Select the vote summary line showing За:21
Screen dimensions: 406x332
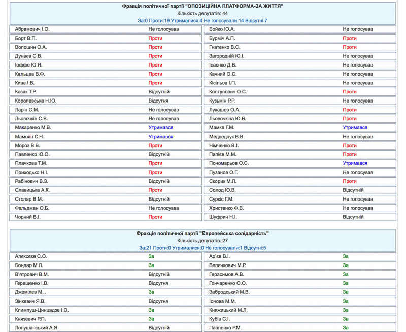pos(202,248)
